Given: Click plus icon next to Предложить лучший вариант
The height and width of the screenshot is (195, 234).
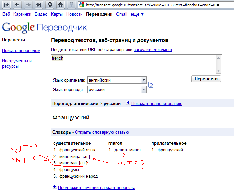Looking at the screenshot, I should click(55, 187).
